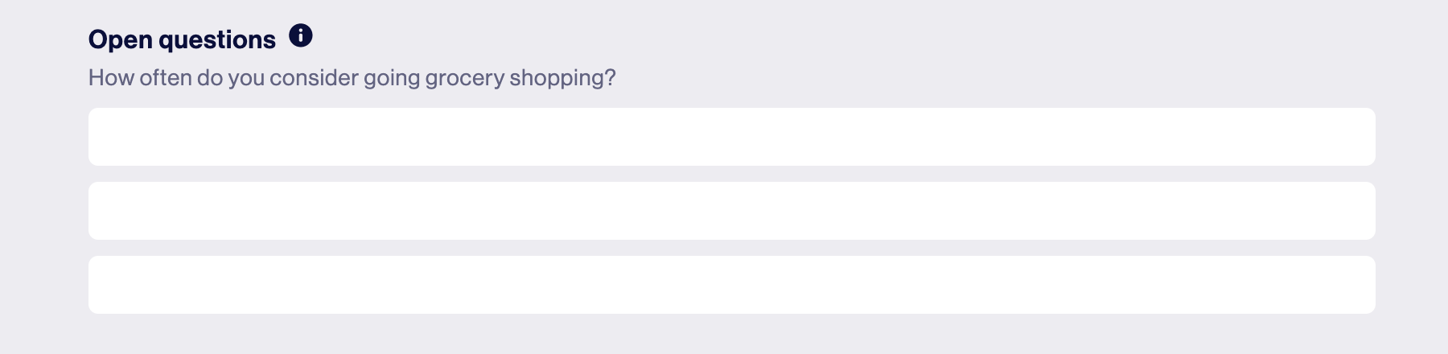This screenshot has width=1448, height=354.
Task: Click the word "questions" in the heading
Action: point(217,40)
